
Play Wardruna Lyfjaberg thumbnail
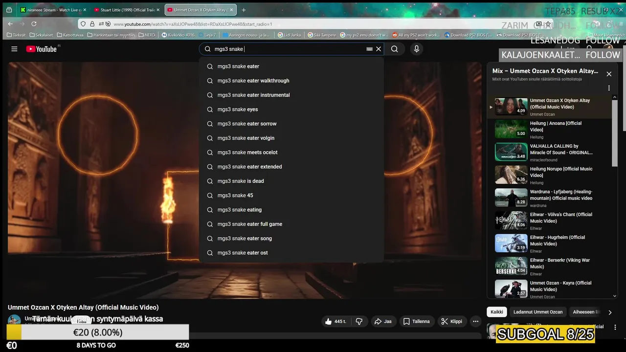pyautogui.click(x=511, y=198)
